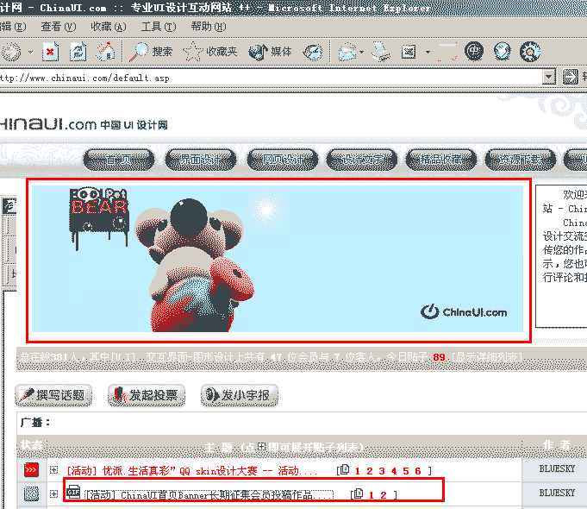This screenshot has height=509, width=587.
Task: Open the 搜索 search toolbar button
Action: 151,52
